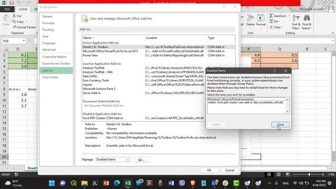Click the Normal view icon in status bar
The width and height of the screenshot is (336, 189).
click(269, 174)
